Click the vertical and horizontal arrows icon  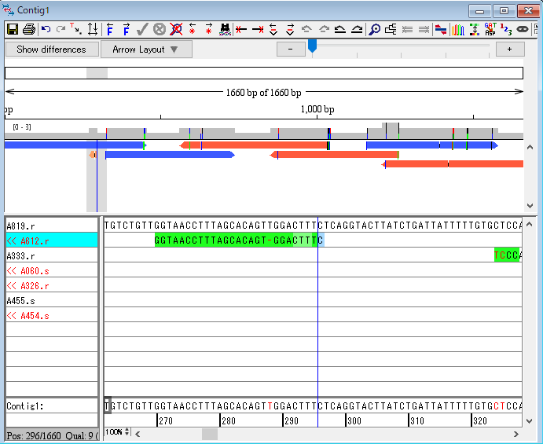click(93, 29)
